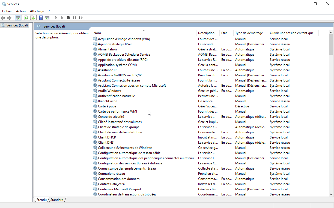Select the Étendu tab at the bottom
This screenshot has width=334, height=208.
tap(41, 200)
